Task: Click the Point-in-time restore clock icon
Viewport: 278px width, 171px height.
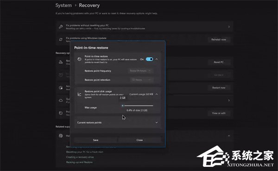Action: tap(79, 59)
